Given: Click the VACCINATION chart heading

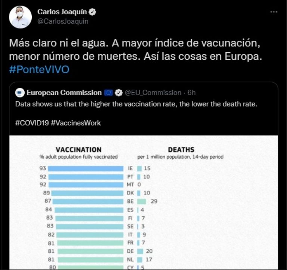Looking at the screenshot, I should click(x=78, y=150).
